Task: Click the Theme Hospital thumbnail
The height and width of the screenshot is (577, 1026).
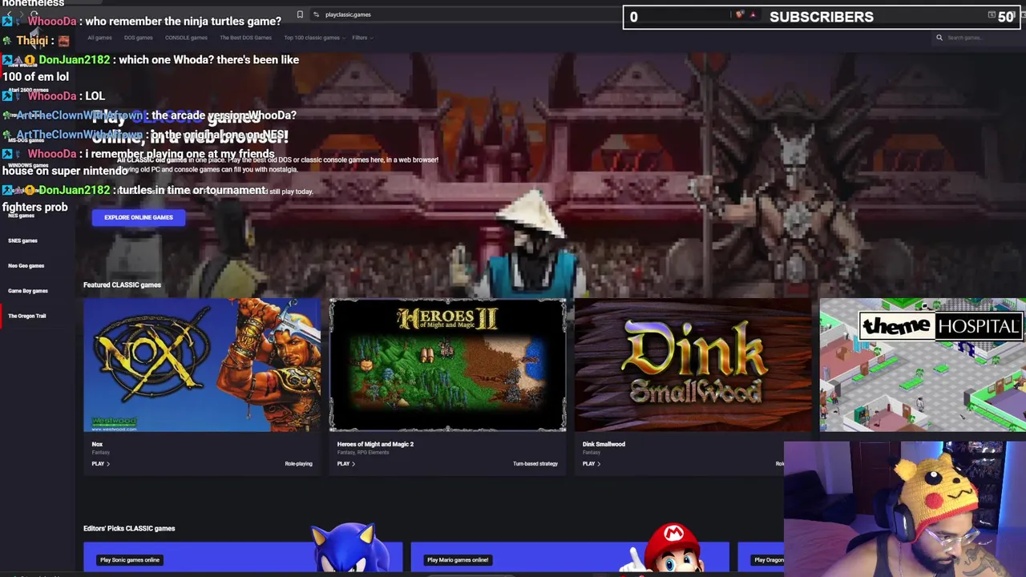Action: [x=923, y=365]
